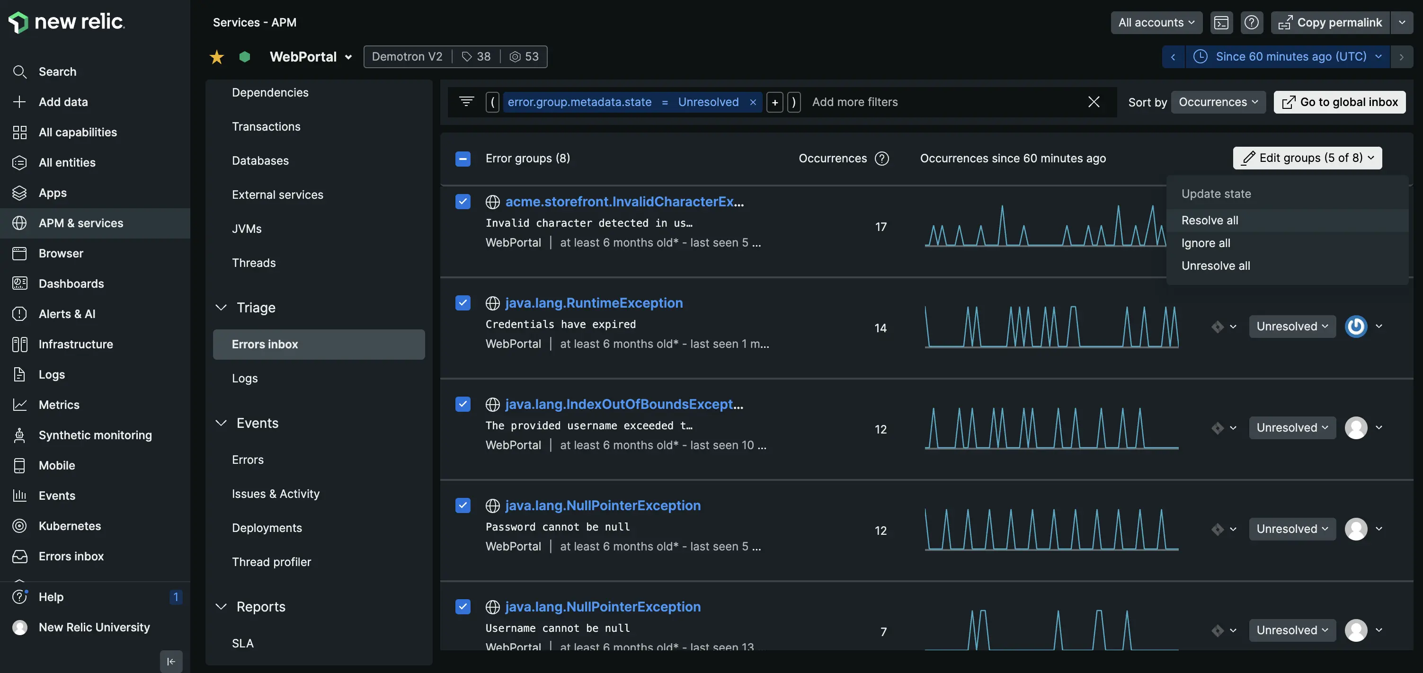The width and height of the screenshot is (1423, 673).
Task: Click the Occurrences info question mark icon
Action: click(882, 159)
